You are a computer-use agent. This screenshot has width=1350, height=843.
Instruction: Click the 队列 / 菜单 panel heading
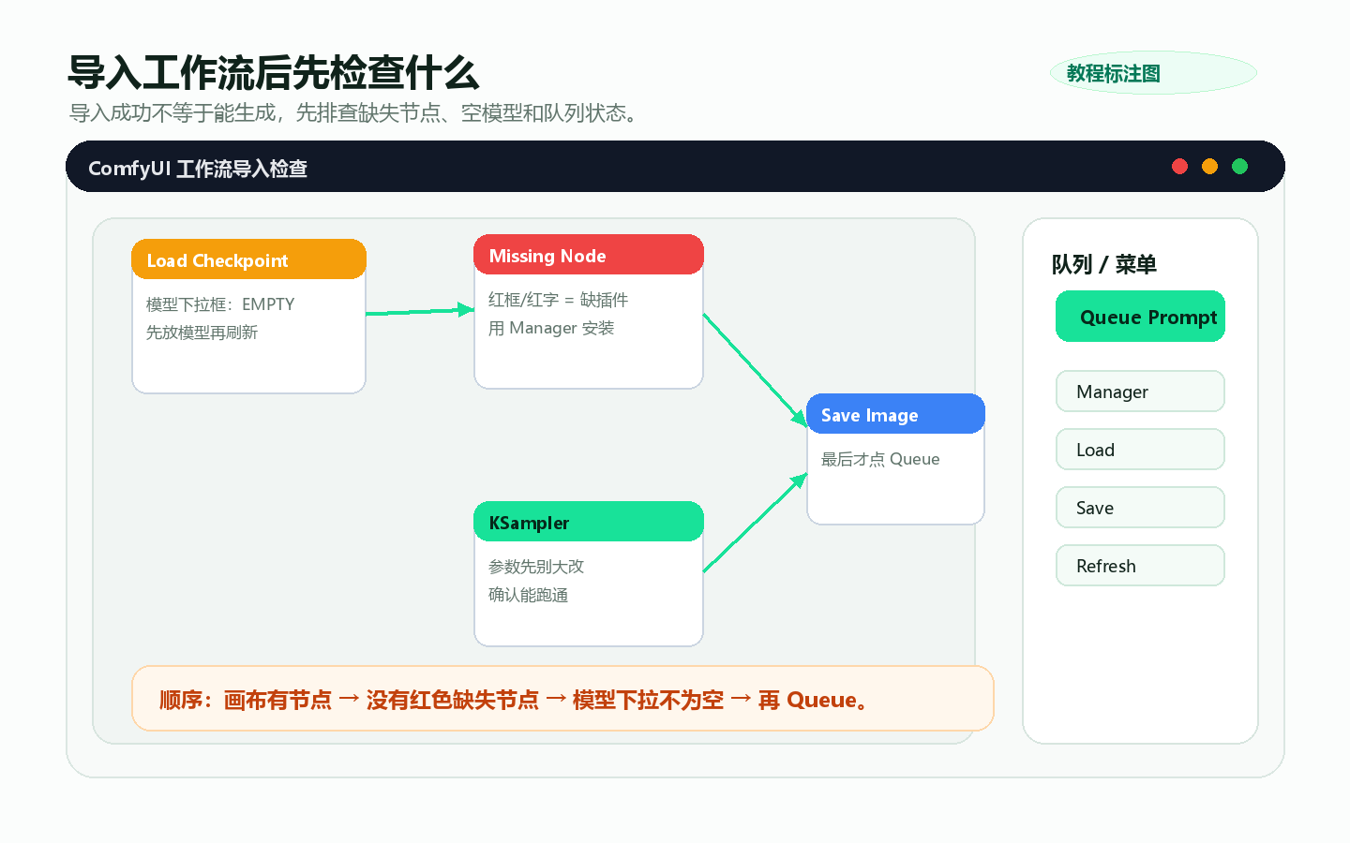click(x=1104, y=264)
